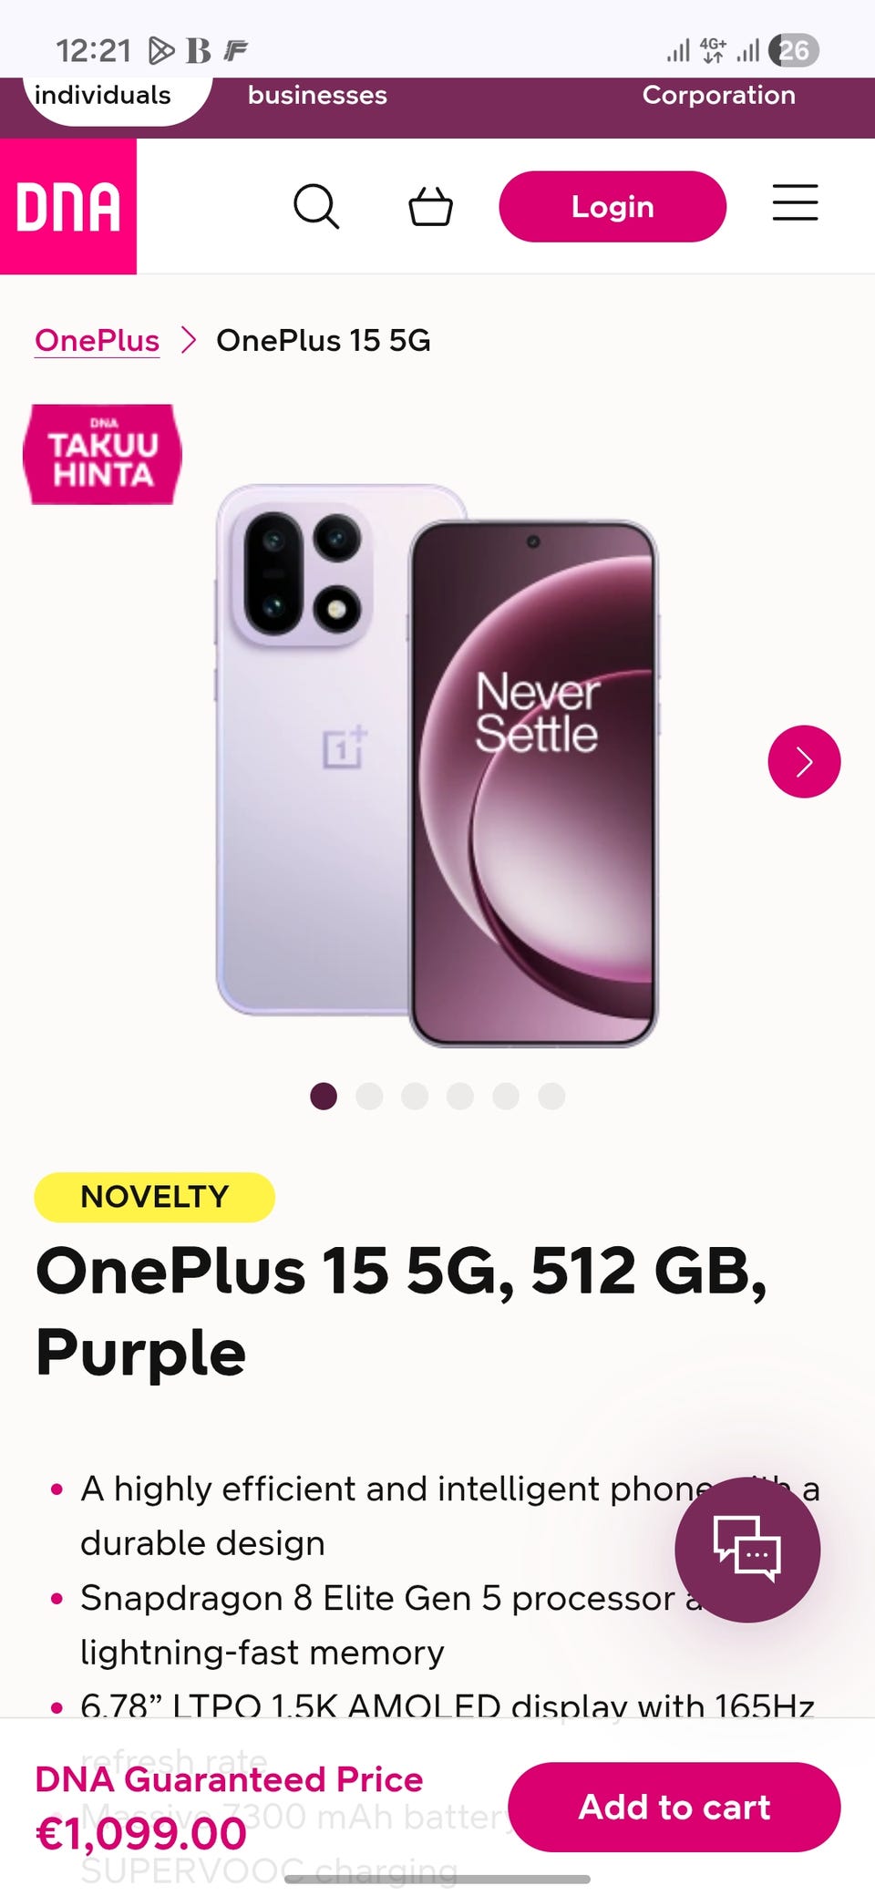Screen dimensions: 875x1896
Task: Open the Corporation section
Action: 718,95
